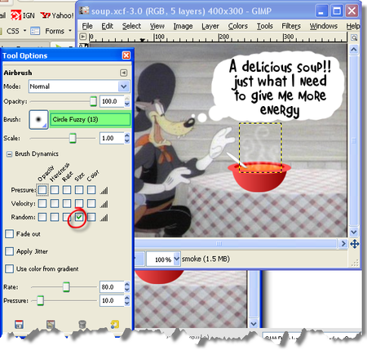This screenshot has height=350, width=367.
Task: Open the CSS toolbar dropdown
Action: [x=24, y=30]
